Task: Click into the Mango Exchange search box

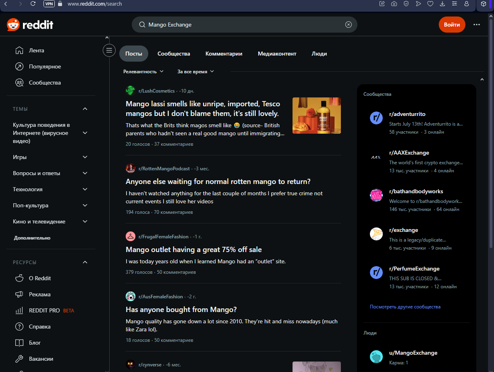Action: coord(242,25)
